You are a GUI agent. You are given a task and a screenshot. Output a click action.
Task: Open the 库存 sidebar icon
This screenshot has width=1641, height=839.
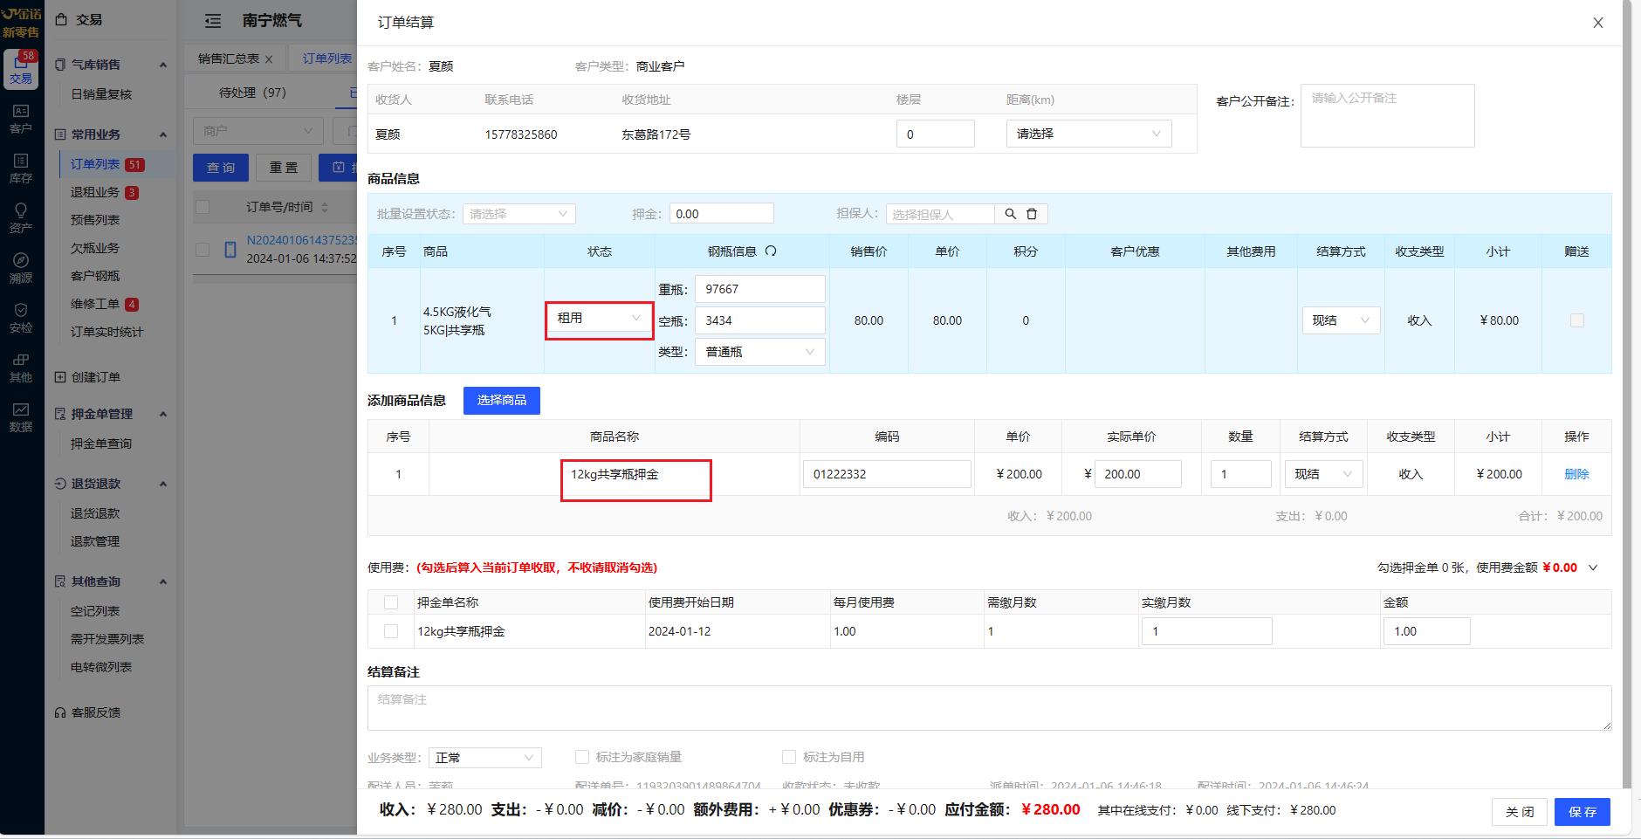[x=21, y=168]
